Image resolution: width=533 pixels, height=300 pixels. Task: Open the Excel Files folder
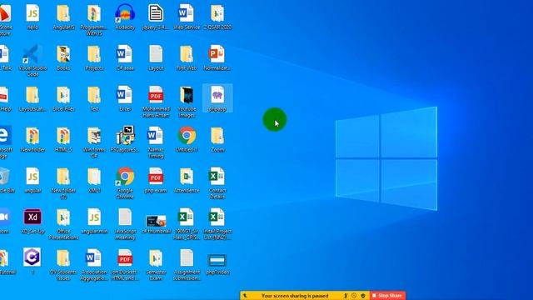[x=63, y=98]
